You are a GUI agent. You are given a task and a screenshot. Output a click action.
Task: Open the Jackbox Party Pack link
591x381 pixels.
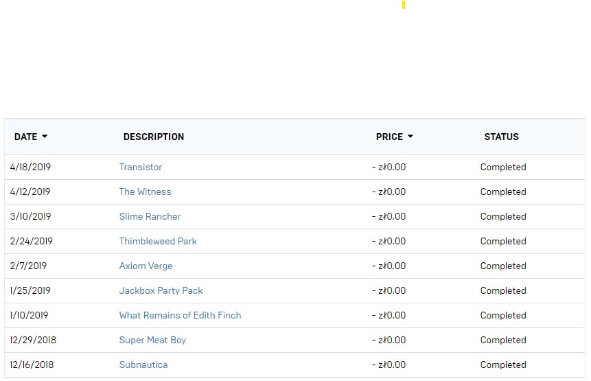pos(161,290)
